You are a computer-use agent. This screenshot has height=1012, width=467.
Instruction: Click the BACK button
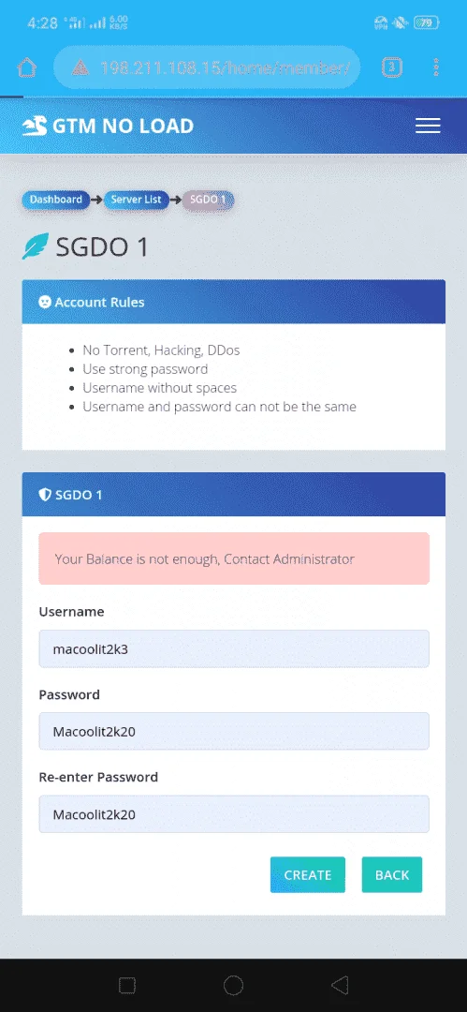click(x=392, y=874)
